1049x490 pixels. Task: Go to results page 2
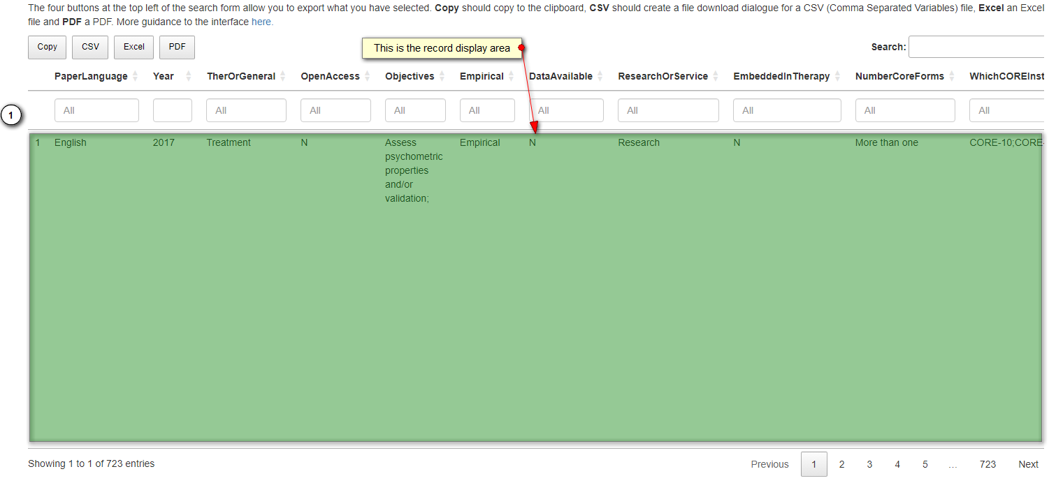click(x=841, y=464)
